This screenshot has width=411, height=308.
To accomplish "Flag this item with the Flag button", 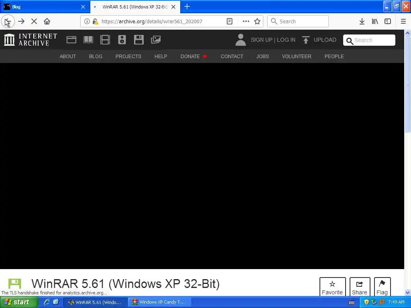I will click(x=382, y=287).
